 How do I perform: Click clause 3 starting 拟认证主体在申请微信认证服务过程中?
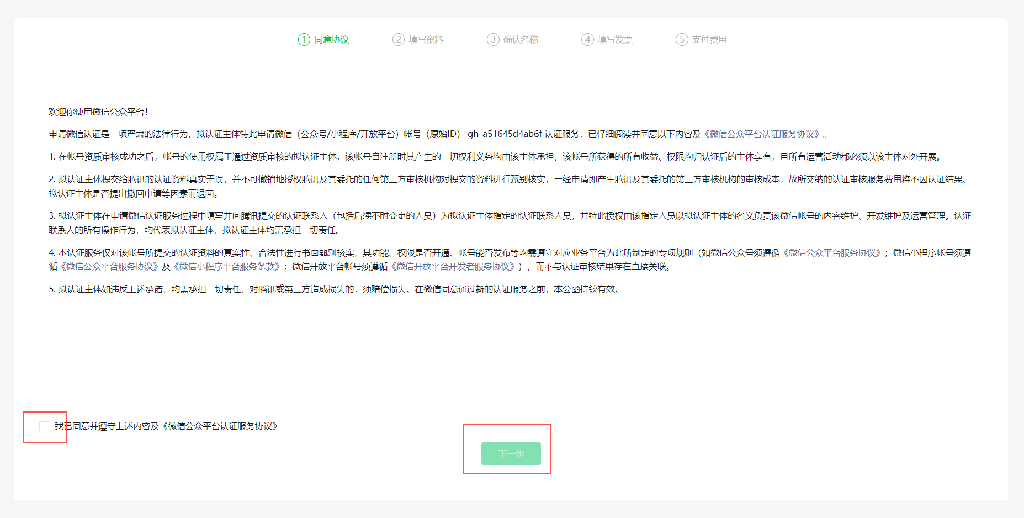tap(510, 223)
